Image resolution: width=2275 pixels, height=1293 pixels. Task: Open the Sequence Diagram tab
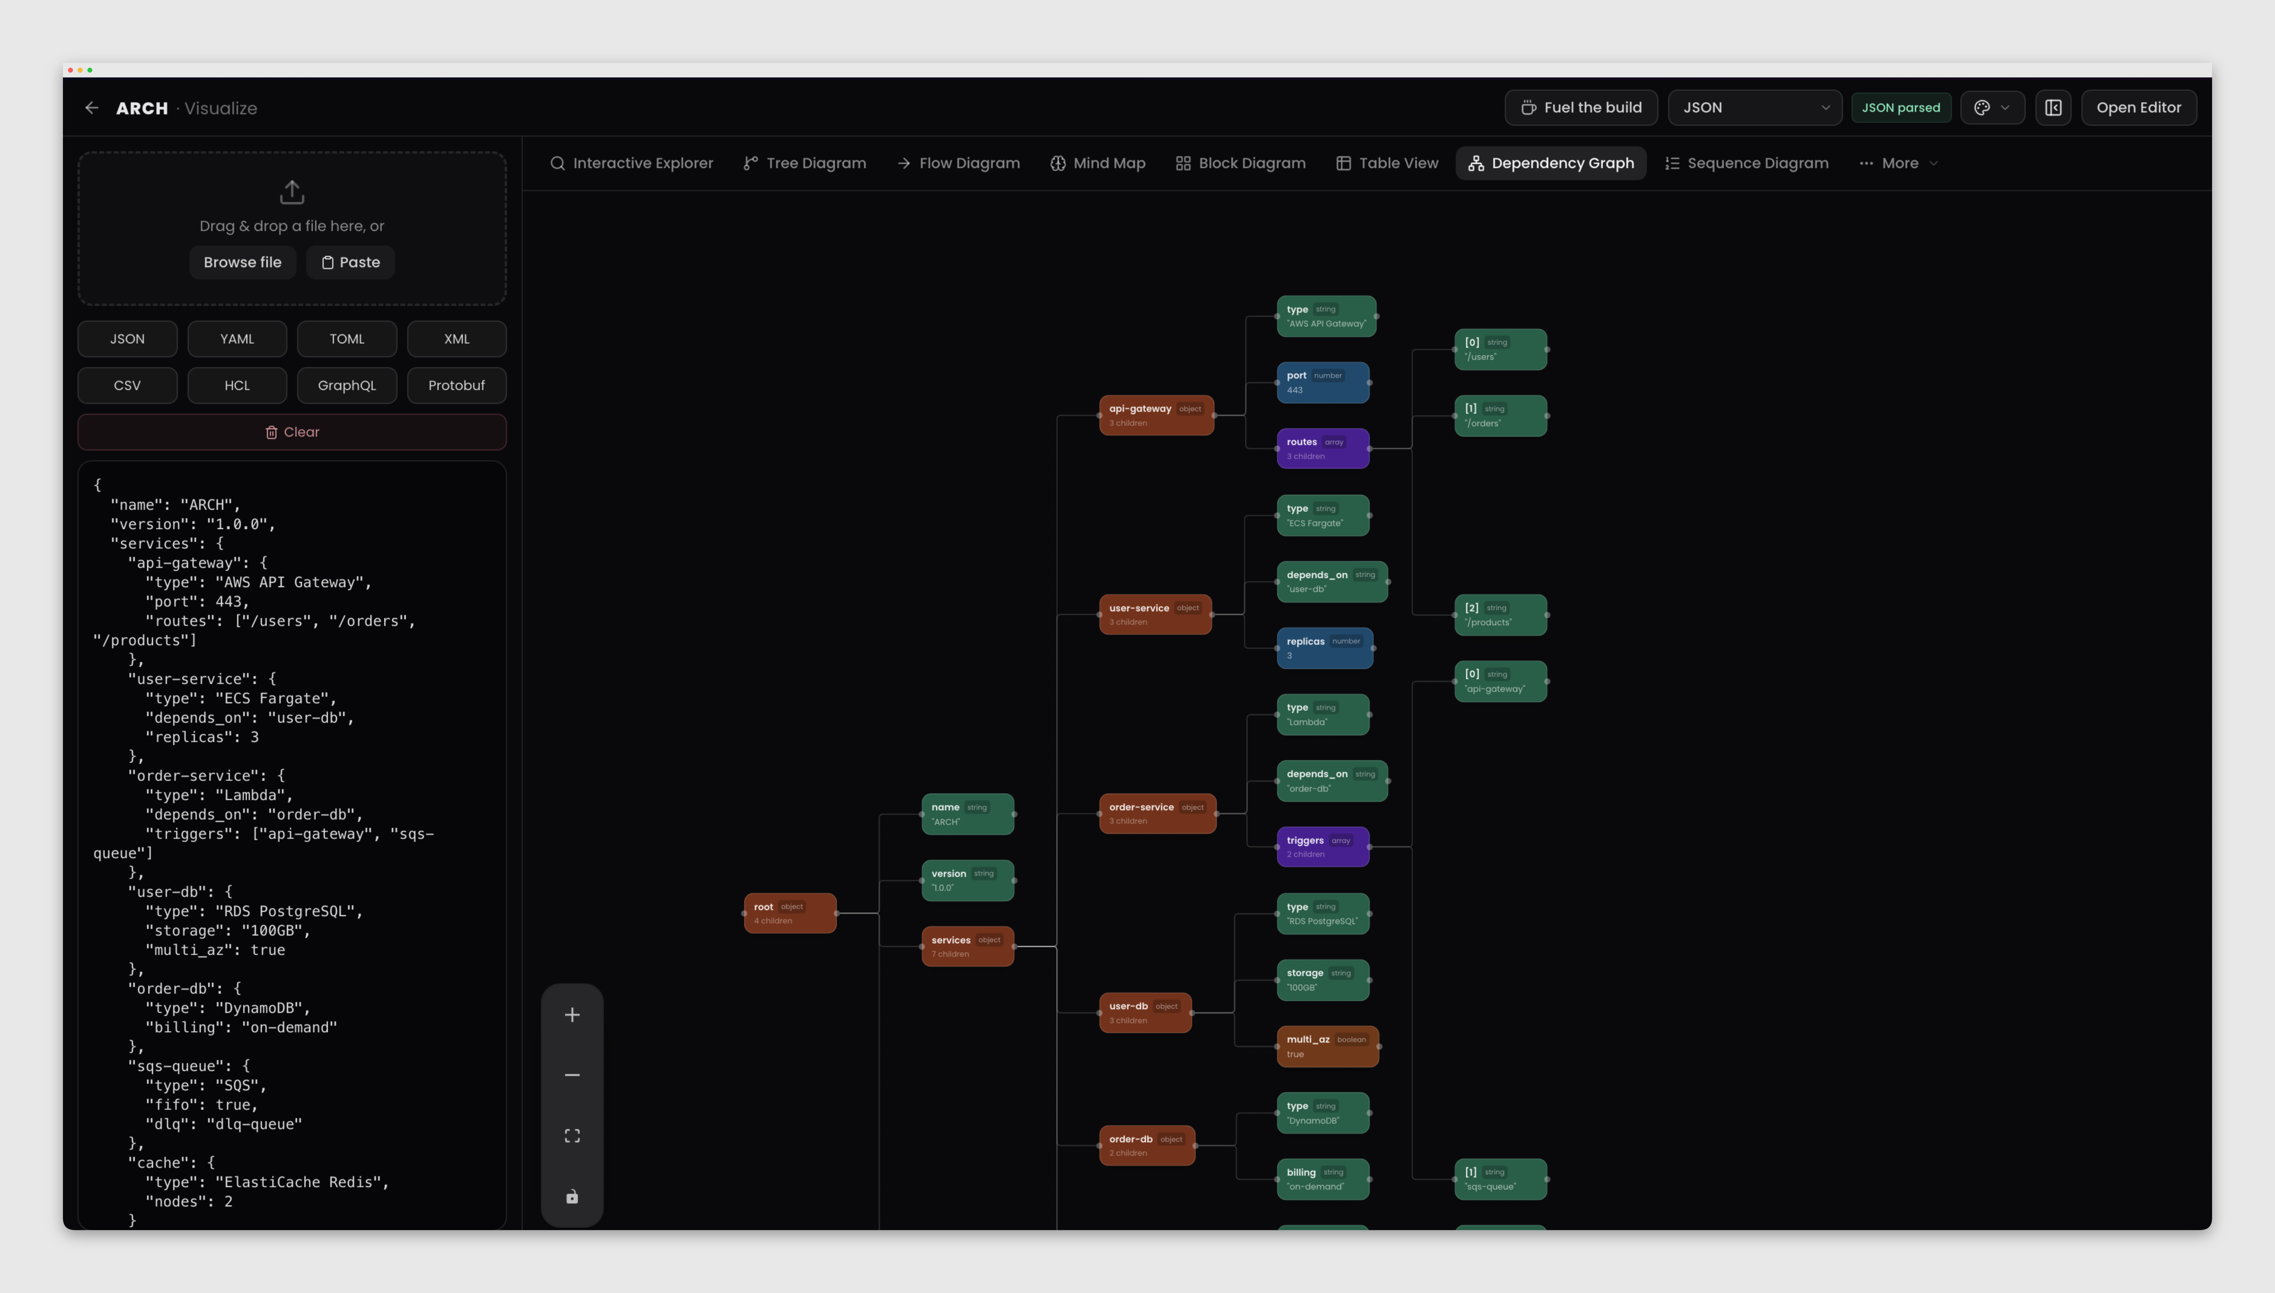[x=1746, y=163]
